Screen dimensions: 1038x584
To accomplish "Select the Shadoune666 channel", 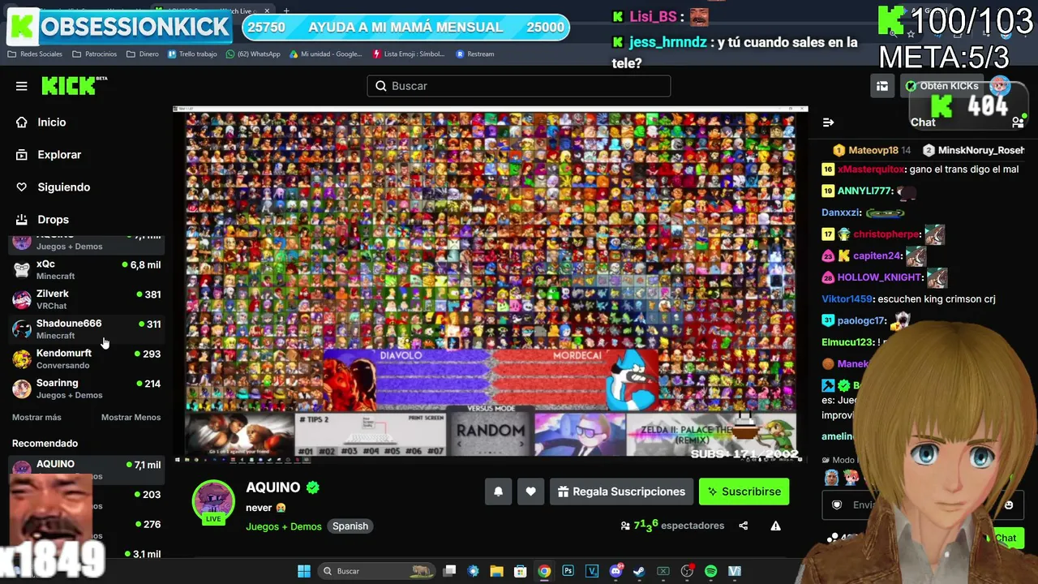I will coord(87,329).
